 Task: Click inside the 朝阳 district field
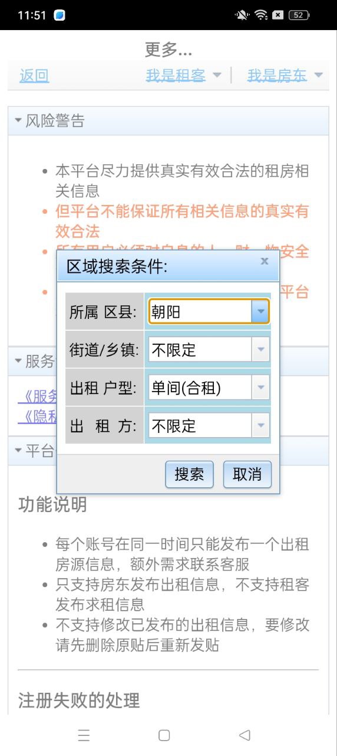[200, 312]
